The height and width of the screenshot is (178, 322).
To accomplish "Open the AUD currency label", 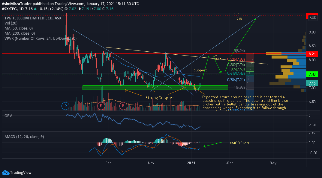I will (313, 18).
